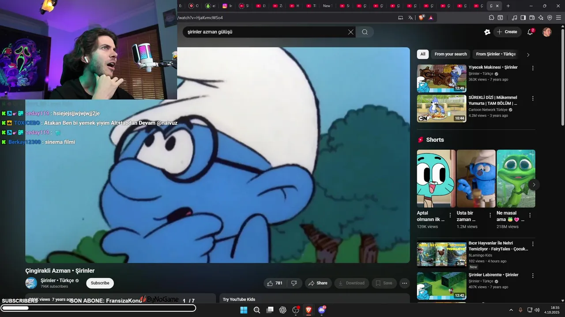Show hidden system tray icons
The image size is (565, 317).
511,310
